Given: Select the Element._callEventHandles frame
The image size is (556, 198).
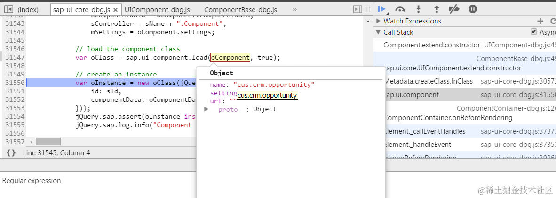Looking at the screenshot, I should 425,131.
